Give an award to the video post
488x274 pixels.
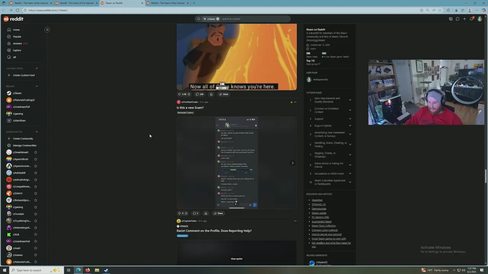pos(211,94)
